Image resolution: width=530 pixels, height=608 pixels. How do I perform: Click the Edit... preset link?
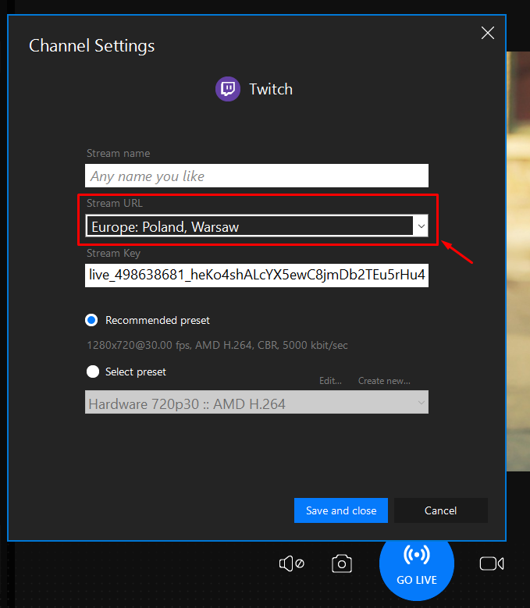330,381
